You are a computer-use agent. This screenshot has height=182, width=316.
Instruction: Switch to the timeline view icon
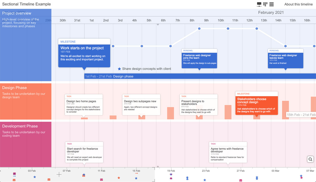coord(259,4)
